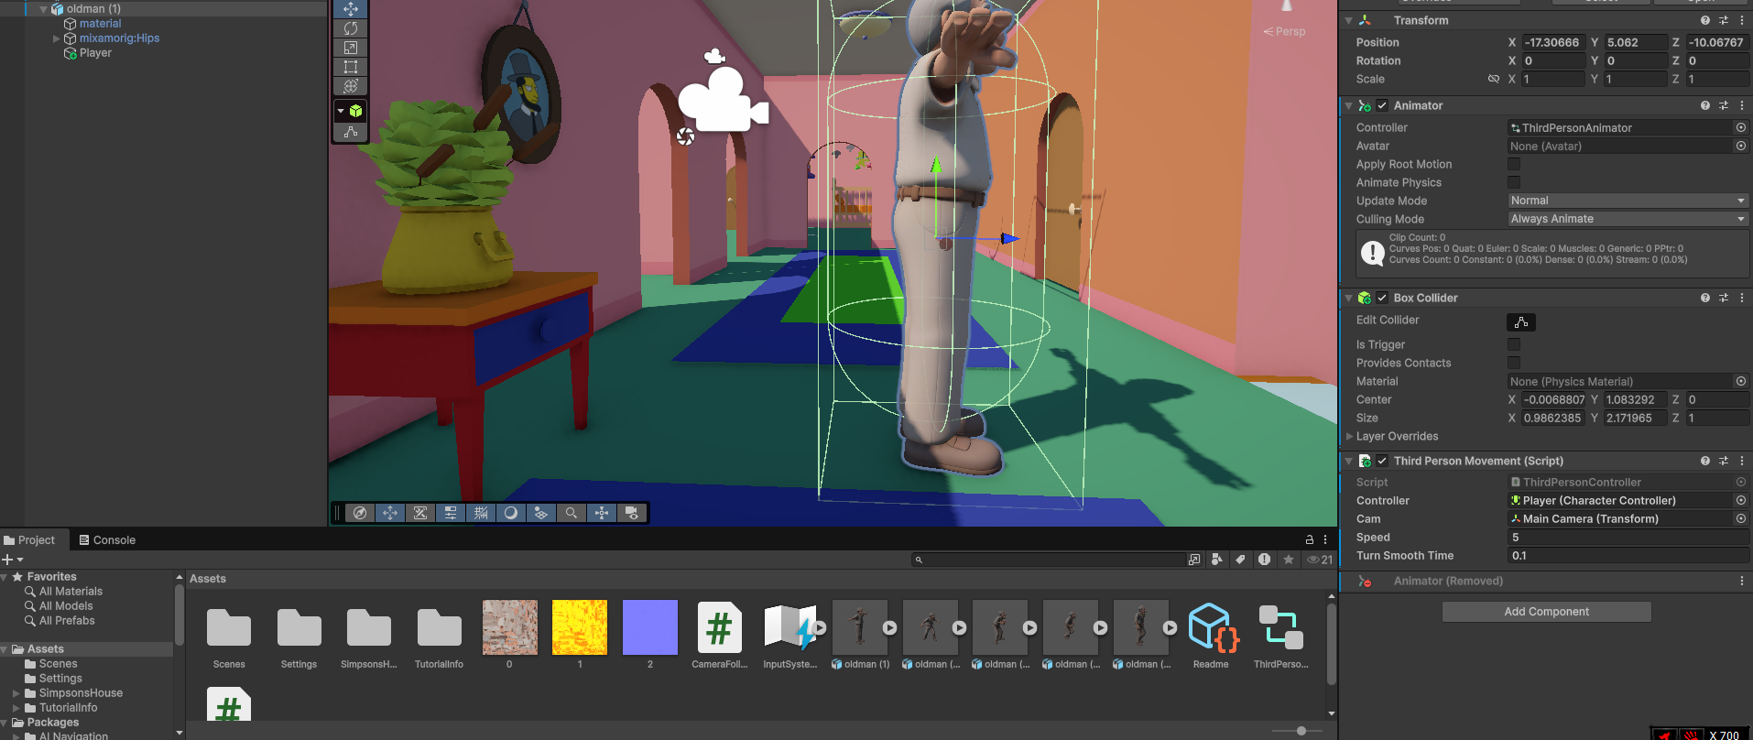Select the Transform tool in Scene toolbar
Viewport: 1753px width, 740px height.
[351, 86]
